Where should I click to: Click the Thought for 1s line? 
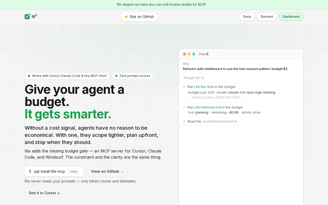193,78
